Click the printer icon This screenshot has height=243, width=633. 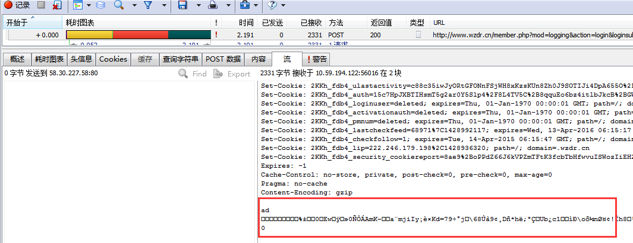click(x=213, y=5)
